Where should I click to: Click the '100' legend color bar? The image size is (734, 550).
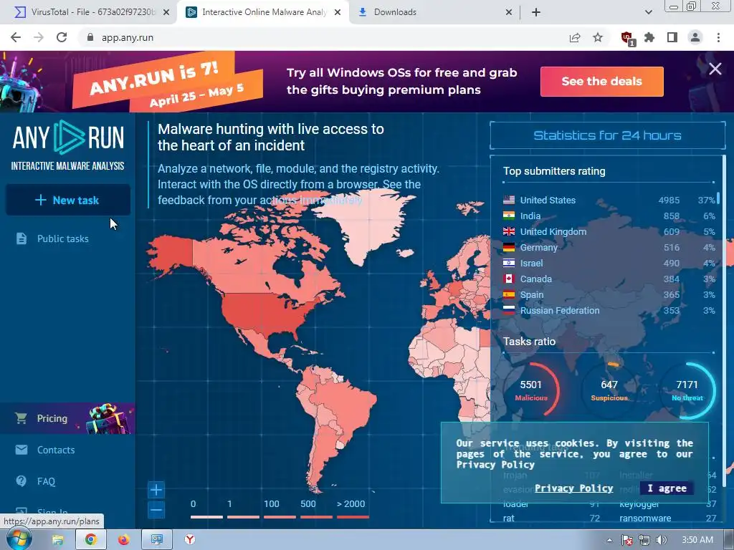point(280,517)
